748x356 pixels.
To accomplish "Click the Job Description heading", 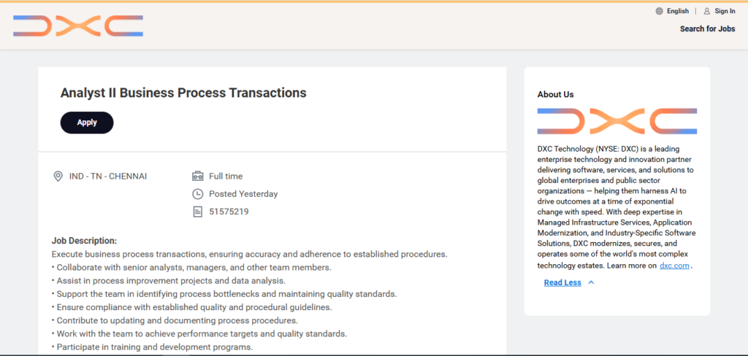I will [84, 241].
